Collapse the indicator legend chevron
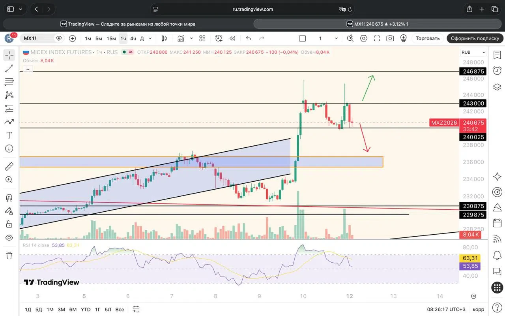Screen dimensions: 505x316 28,69
